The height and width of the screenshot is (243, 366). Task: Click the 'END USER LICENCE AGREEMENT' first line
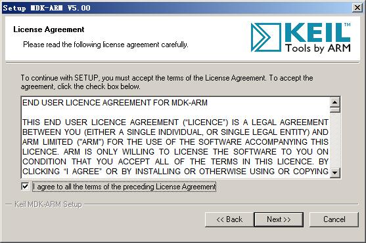pyautogui.click(x=115, y=103)
